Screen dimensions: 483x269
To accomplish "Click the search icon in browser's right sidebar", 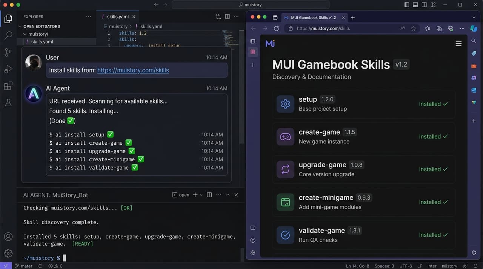I will pos(474,41).
